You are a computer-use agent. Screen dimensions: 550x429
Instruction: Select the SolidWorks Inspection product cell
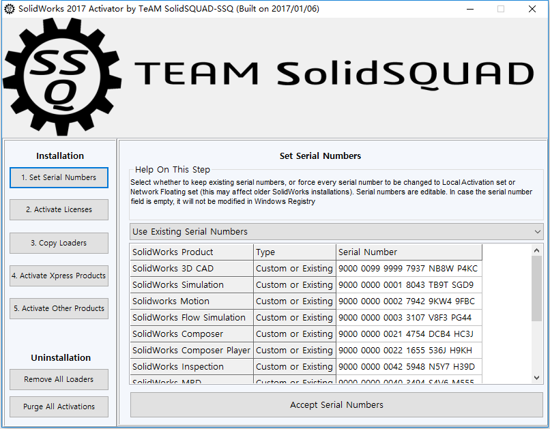192,367
